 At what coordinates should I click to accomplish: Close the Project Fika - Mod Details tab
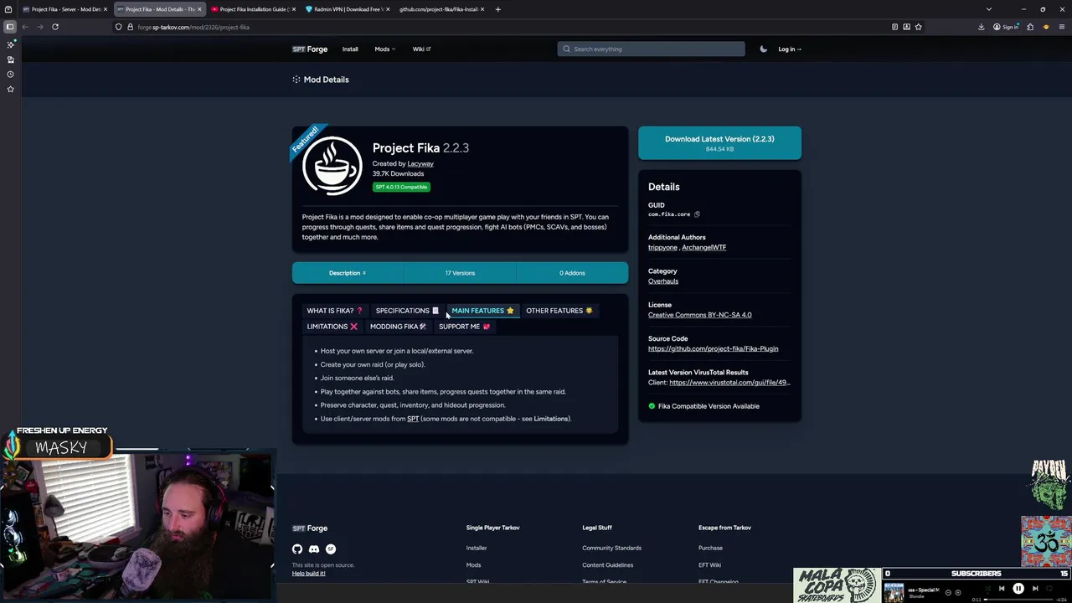click(x=199, y=9)
